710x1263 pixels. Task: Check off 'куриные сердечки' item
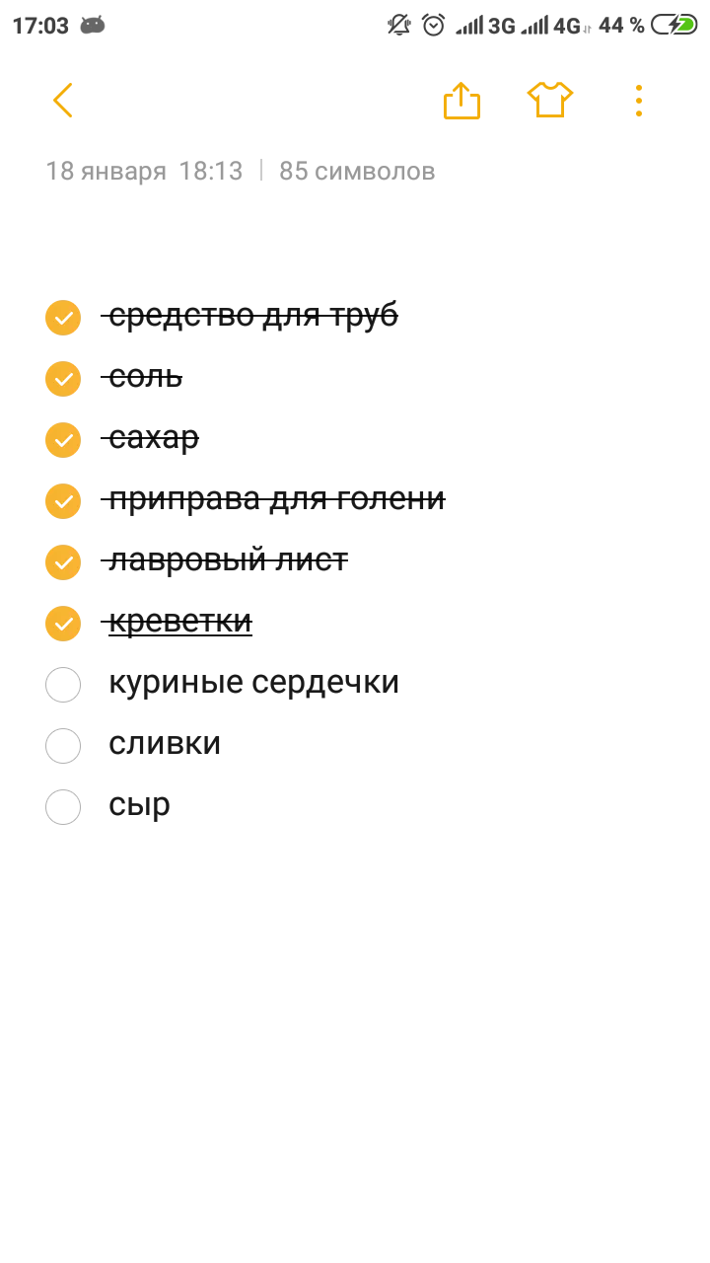(x=63, y=685)
